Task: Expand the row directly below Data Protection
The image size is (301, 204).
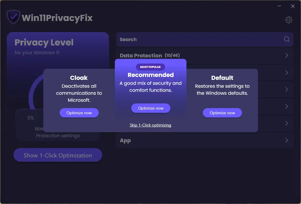Action: 287,73
